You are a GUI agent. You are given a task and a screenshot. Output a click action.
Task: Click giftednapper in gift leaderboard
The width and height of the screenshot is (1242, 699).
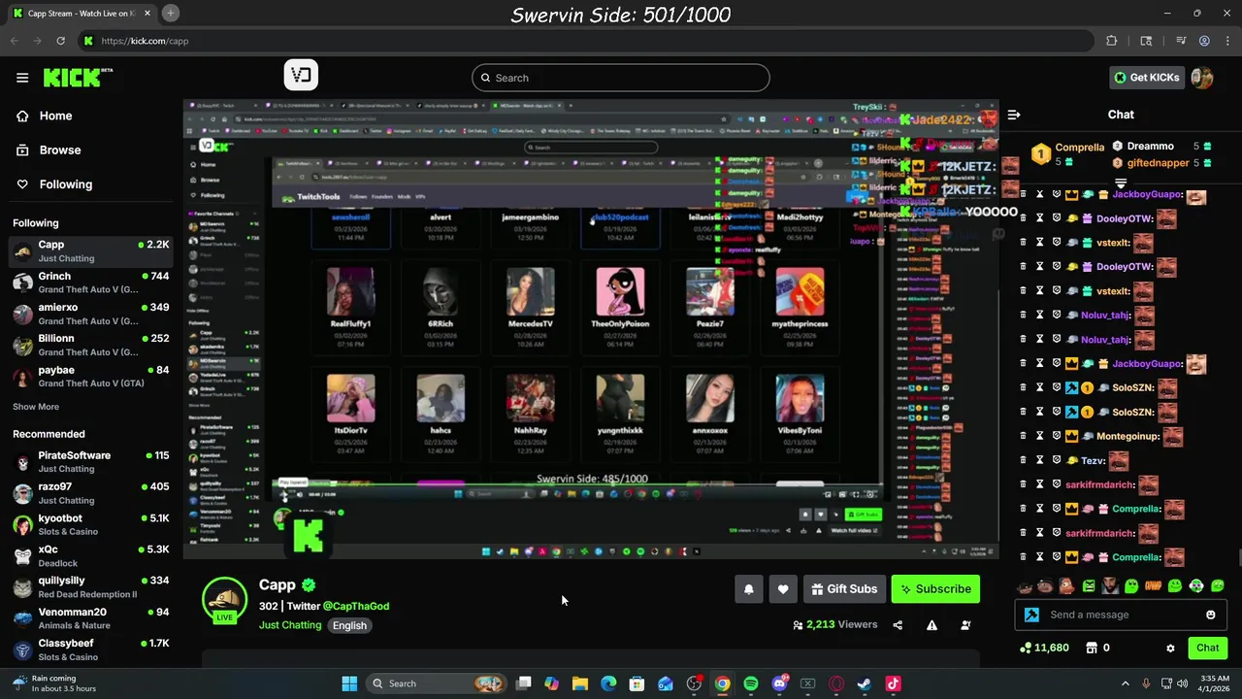pos(1158,163)
